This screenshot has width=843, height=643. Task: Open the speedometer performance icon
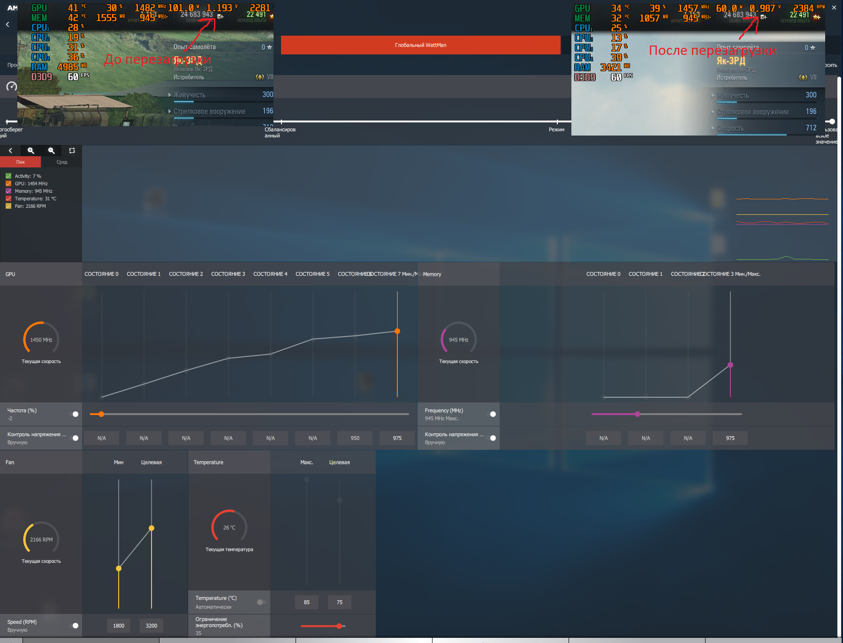[x=12, y=86]
